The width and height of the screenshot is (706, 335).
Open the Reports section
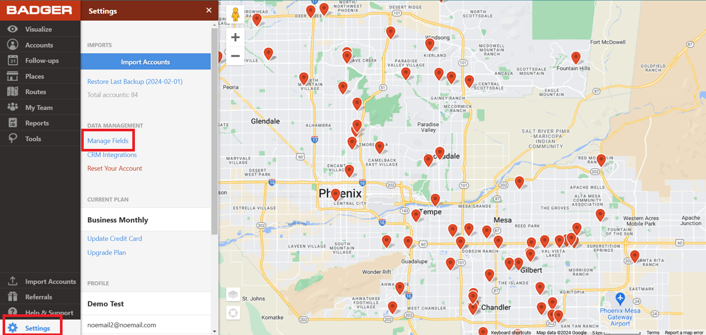point(40,123)
